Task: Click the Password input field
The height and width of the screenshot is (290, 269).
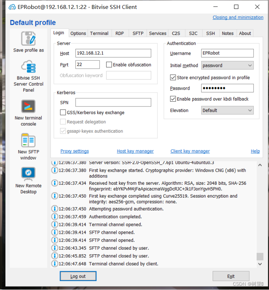Action: (x=227, y=88)
